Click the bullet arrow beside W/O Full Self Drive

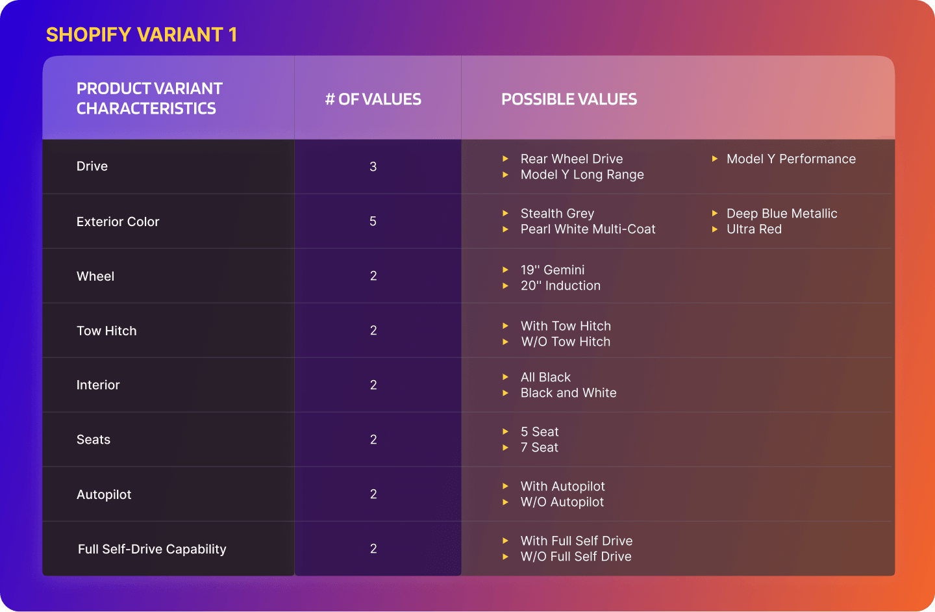pos(505,557)
